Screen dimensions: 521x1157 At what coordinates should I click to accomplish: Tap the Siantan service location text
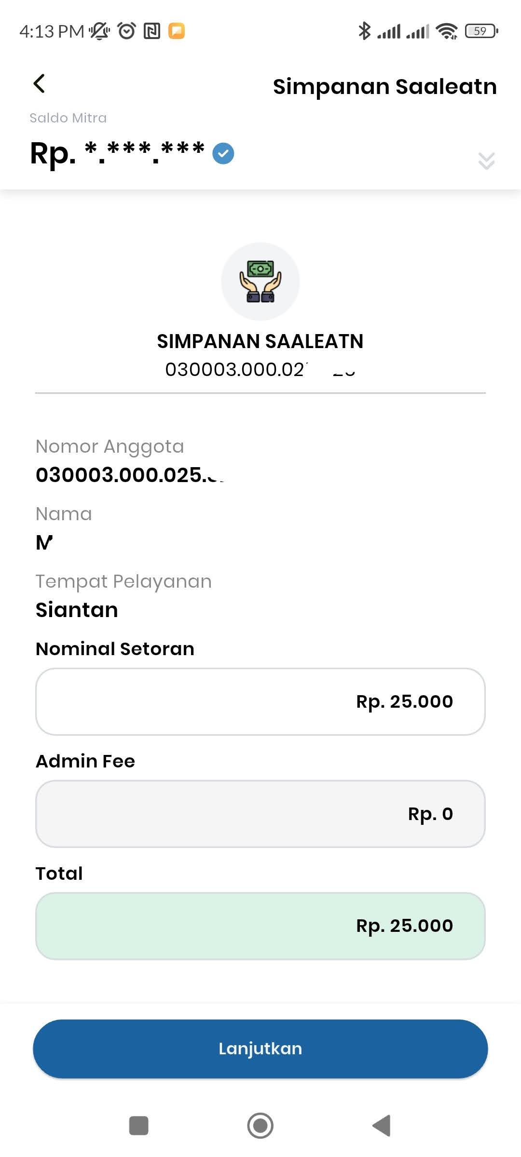point(77,610)
